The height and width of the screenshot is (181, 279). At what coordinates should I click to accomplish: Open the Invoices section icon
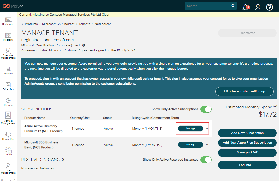coord(8,70)
